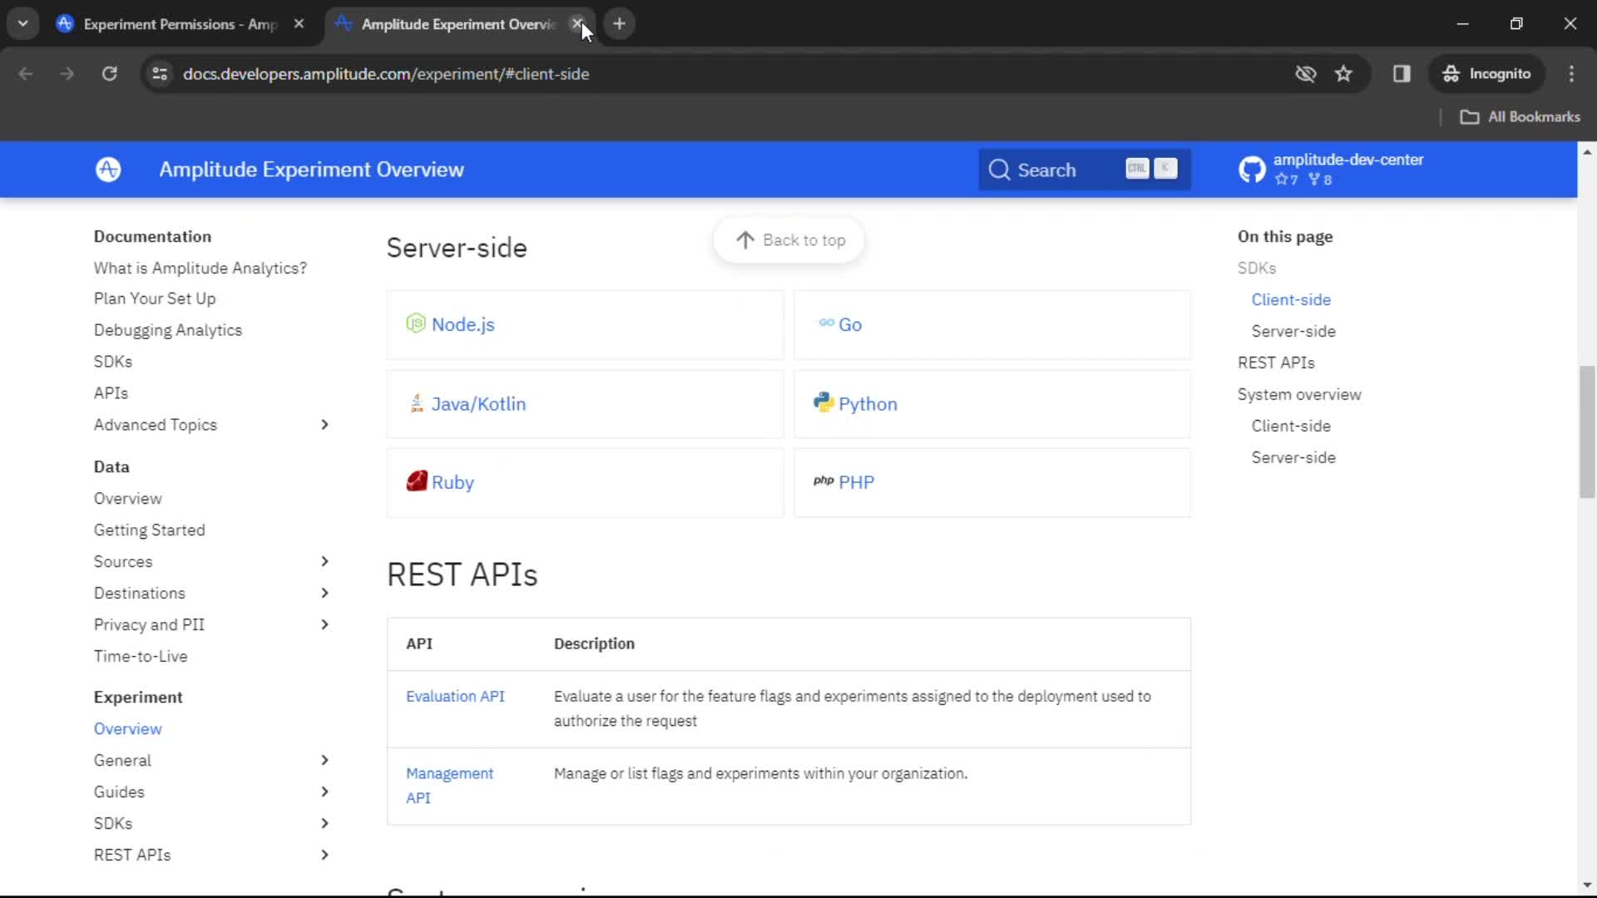
Task: Jump to Client-side under SDKs contents
Action: tap(1291, 299)
